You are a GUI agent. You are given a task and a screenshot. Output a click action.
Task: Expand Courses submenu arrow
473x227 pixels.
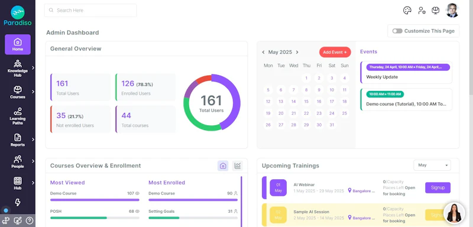coord(33,92)
